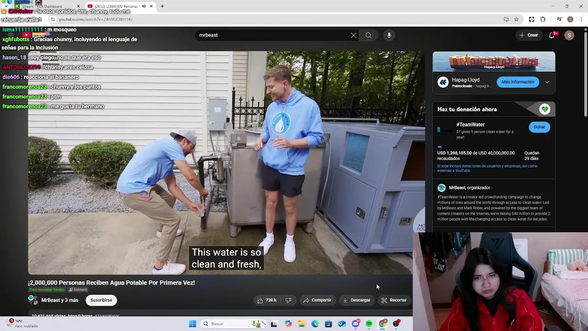Close the Kick Dashboard tab
Viewport: 588px width, 331px height.
(79, 6)
